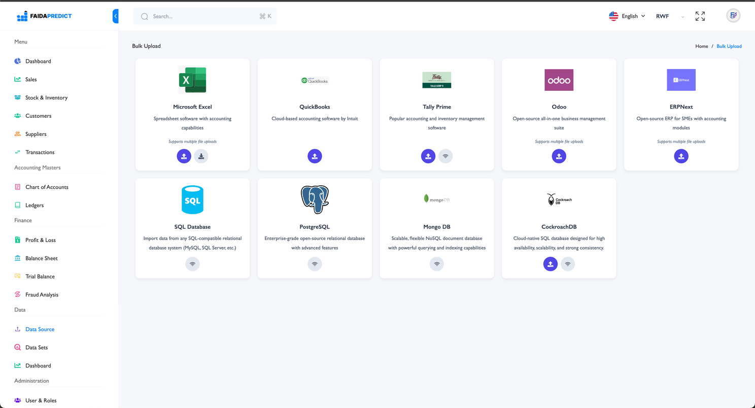Open the QuickBooks upload option

(x=315, y=156)
